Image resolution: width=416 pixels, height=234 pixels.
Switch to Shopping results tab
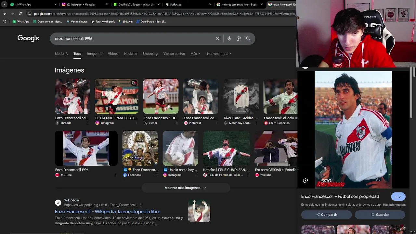(150, 54)
